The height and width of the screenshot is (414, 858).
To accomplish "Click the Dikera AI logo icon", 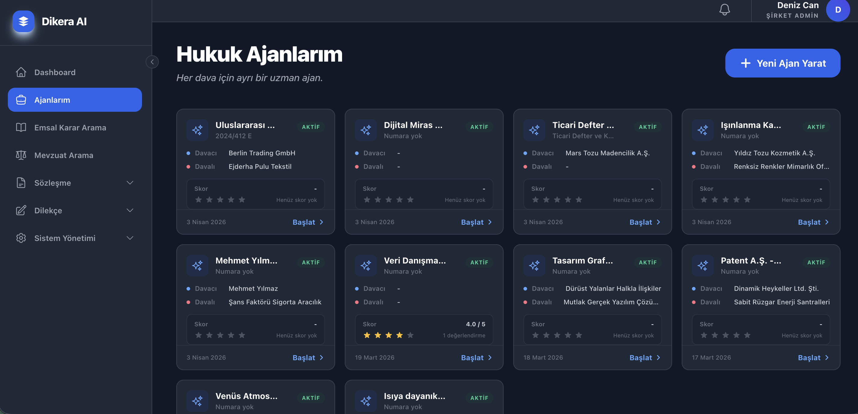I will click(23, 22).
